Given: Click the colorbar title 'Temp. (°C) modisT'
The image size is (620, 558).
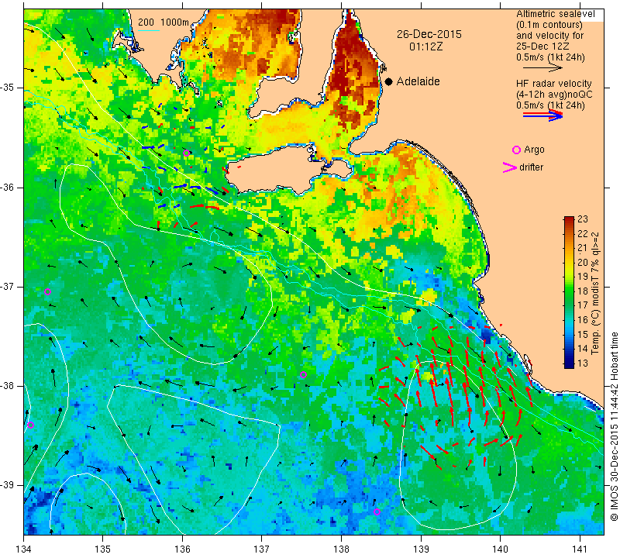Looking at the screenshot, I should 595,312.
